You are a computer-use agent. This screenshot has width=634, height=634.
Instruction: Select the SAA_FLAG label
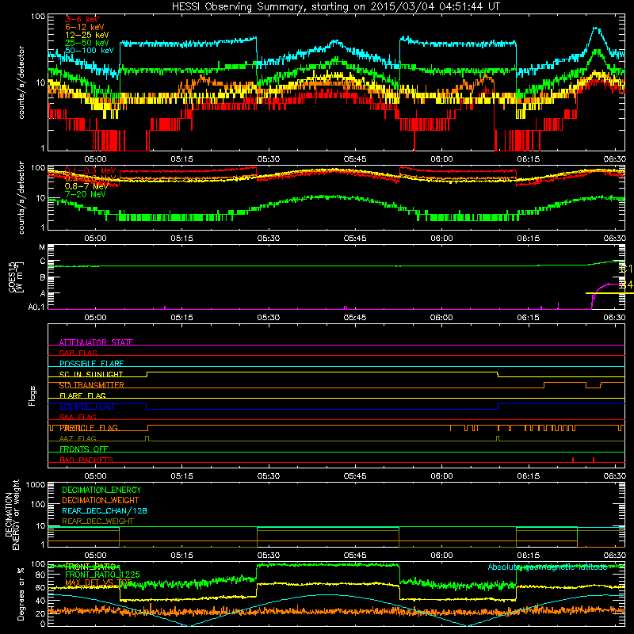point(78,417)
